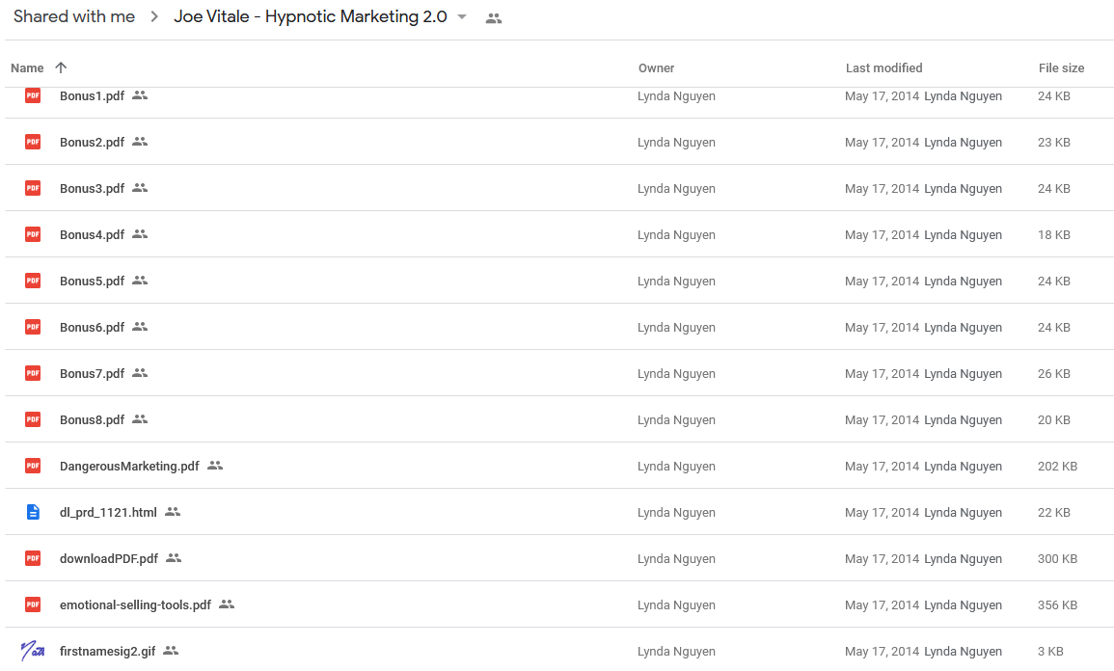Click the 300 KB file size value
1114x671 pixels.
point(1057,559)
